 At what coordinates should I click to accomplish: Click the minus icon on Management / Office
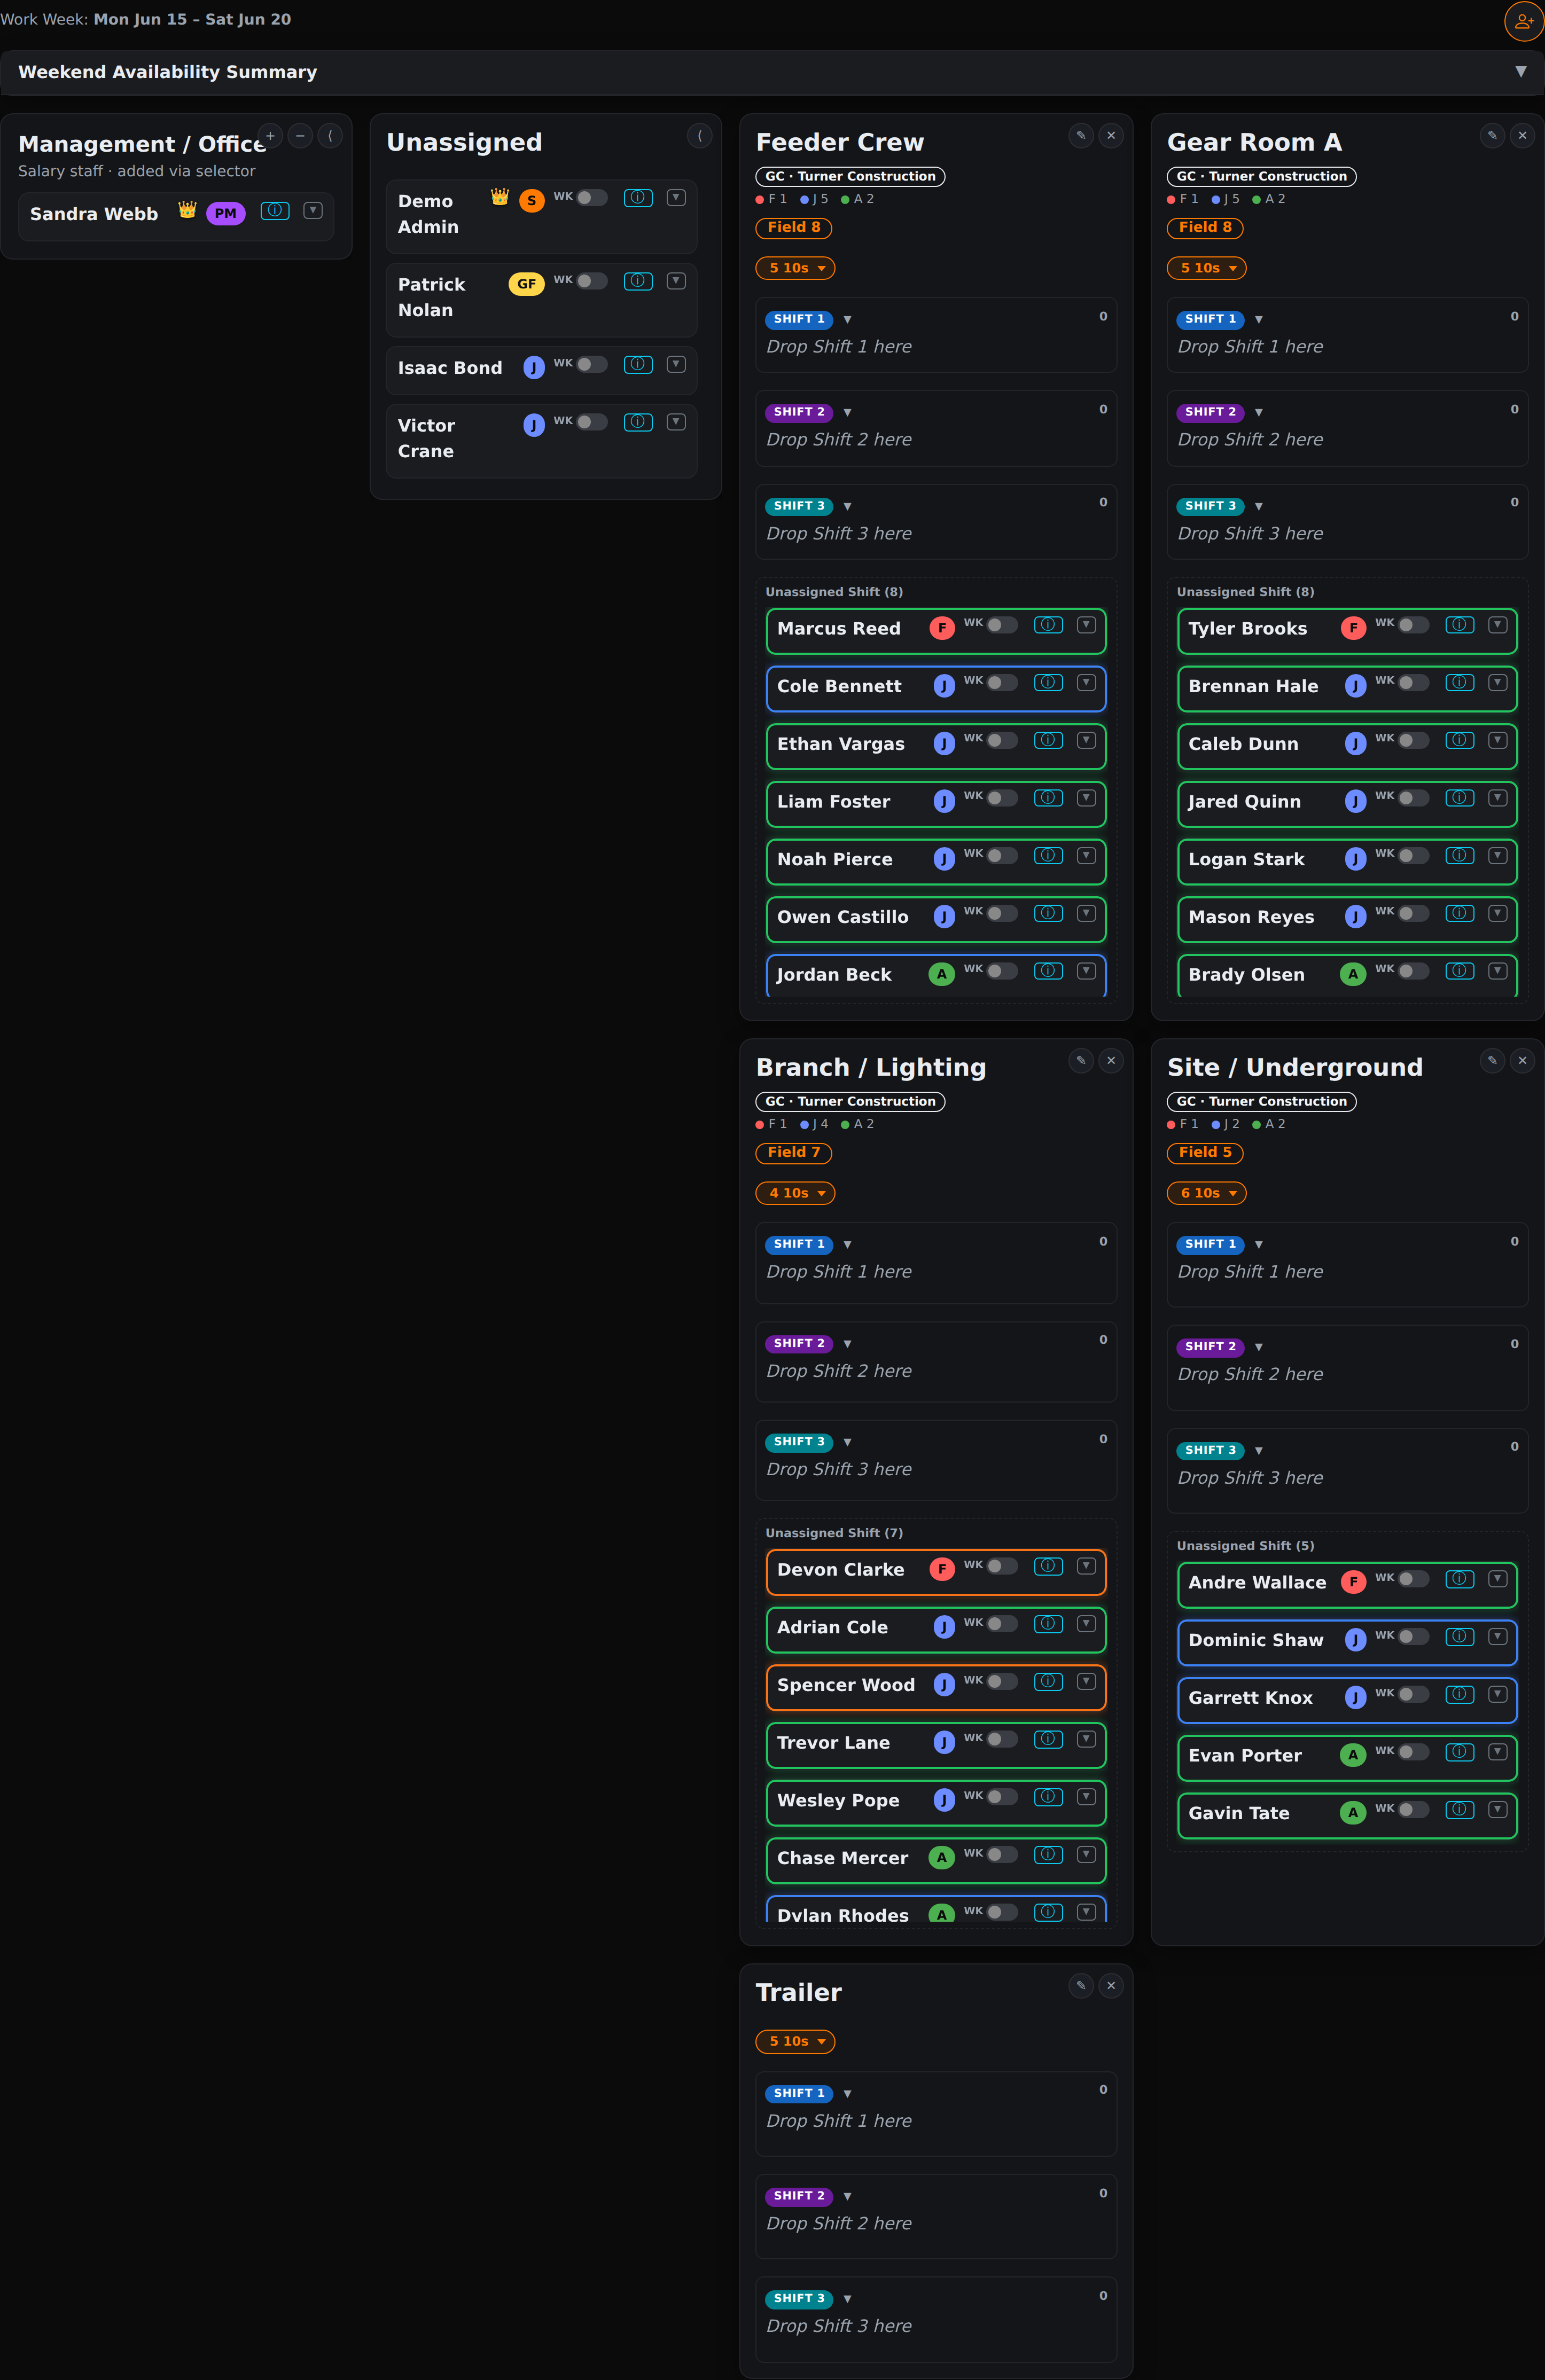coord(300,136)
